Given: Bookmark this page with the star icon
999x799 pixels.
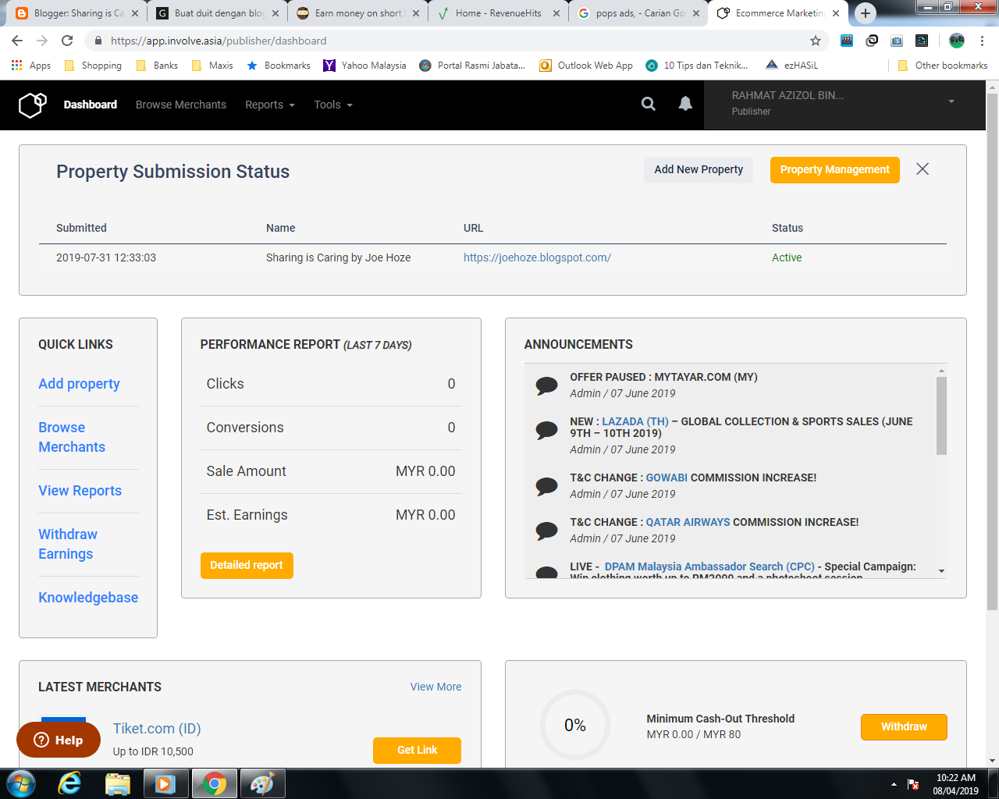Looking at the screenshot, I should coord(816,41).
